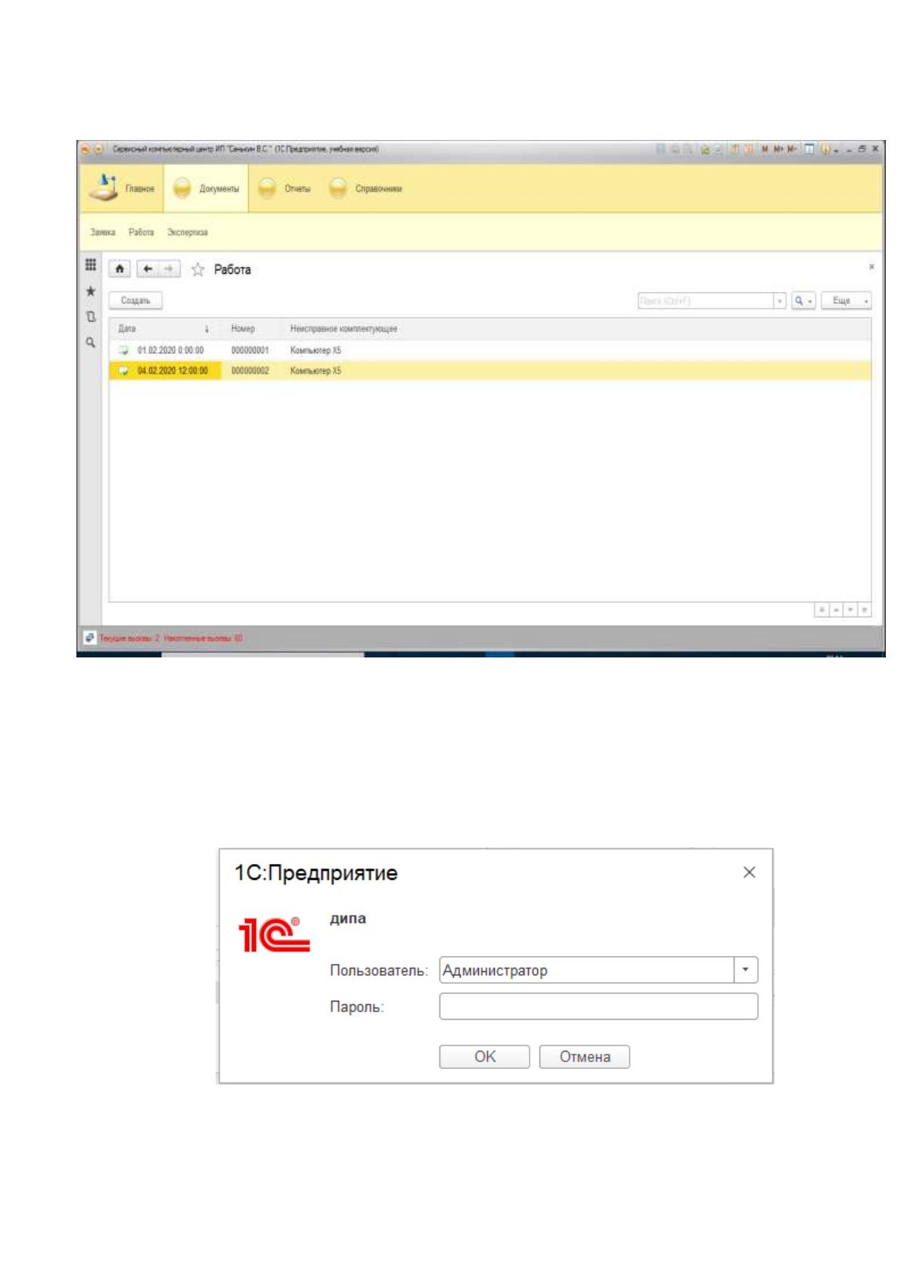Click the sidebar search magnifier icon
This screenshot has height=1274, width=901.
pos(90,343)
